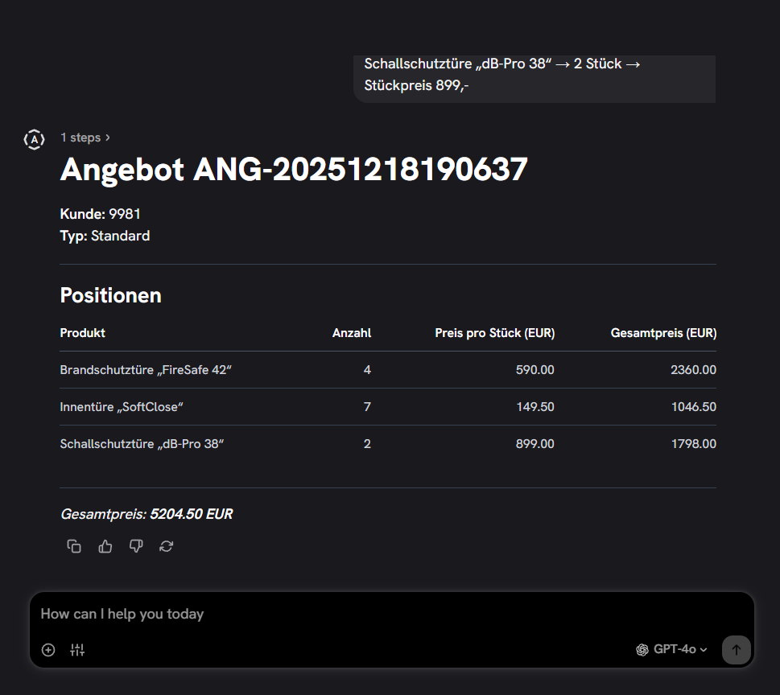
Task: Click the Preis pro Stück (EUR) header
Action: tap(494, 333)
